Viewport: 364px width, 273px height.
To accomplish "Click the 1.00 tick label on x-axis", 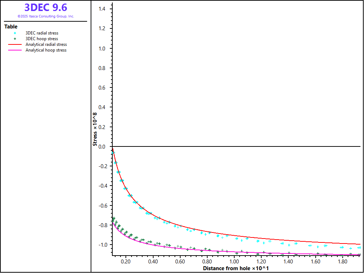I will (234, 262).
